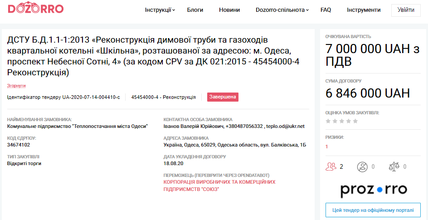Screen dimensions: 428x220
Task: Click the ПЕРЕМОЖЕЦЬ (ПЕРЕВІРИТИ ЧЕРЕЗ OPENDATABOT) label
Action: pos(217,175)
